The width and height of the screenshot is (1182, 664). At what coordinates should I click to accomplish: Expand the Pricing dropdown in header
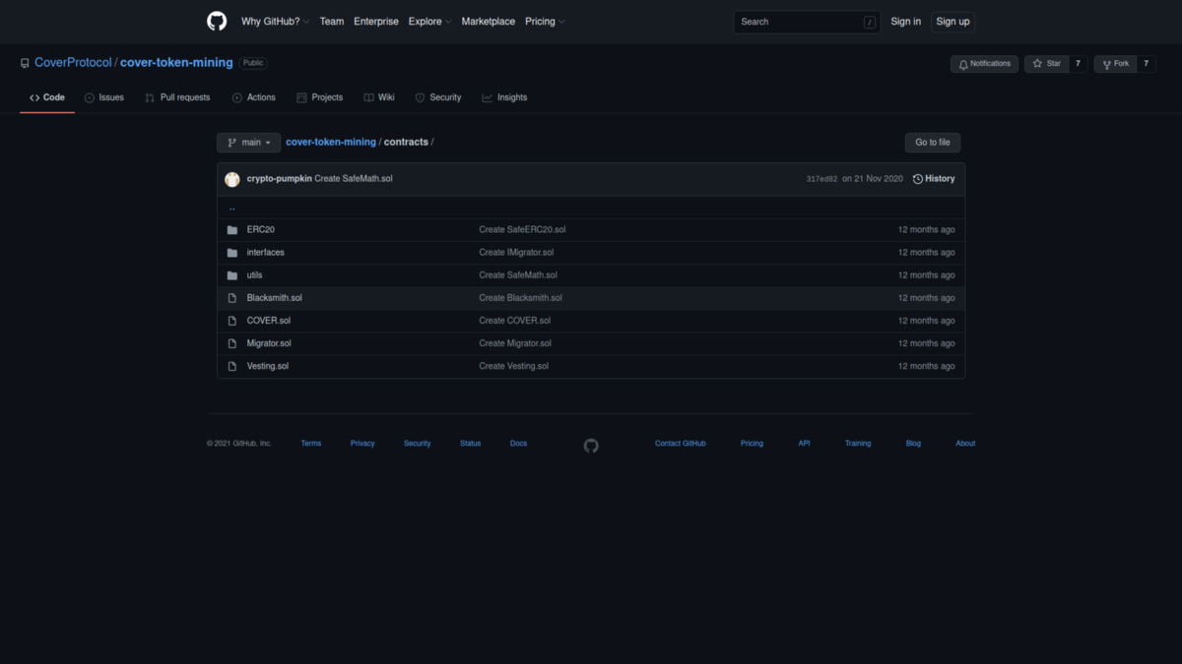[545, 22]
